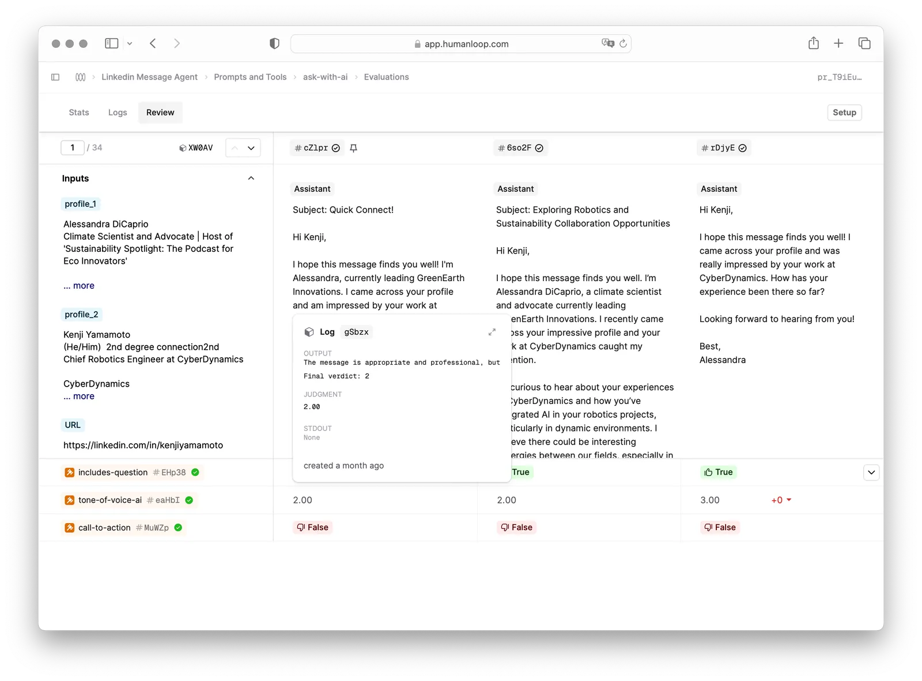Click the gSbzx log ID badge
922x681 pixels.
(x=356, y=332)
